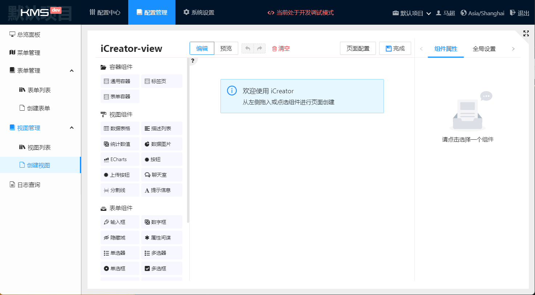Select the 数据表格 component
The height and width of the screenshot is (295, 535).
tap(120, 128)
